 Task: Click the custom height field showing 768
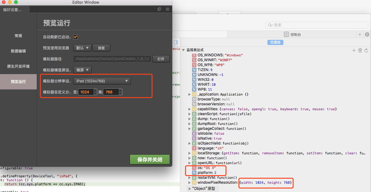111,92
